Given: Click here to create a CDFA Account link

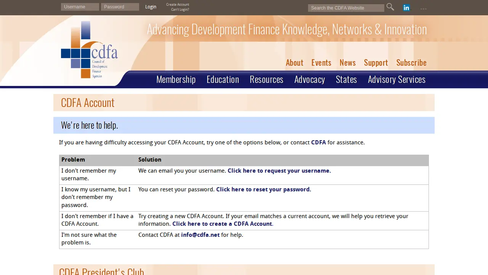Looking at the screenshot, I should click(x=223, y=224).
